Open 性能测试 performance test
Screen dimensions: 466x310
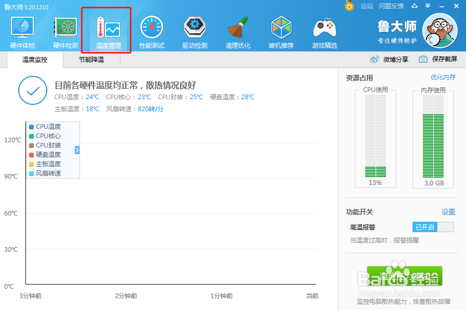(x=152, y=32)
